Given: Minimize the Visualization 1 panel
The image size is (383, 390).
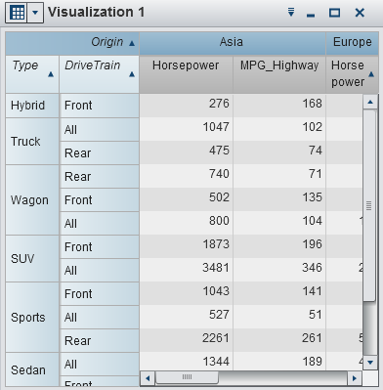Looking at the screenshot, I should [x=311, y=15].
